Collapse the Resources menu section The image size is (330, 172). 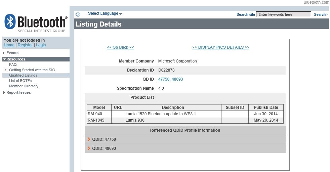(x=36, y=59)
